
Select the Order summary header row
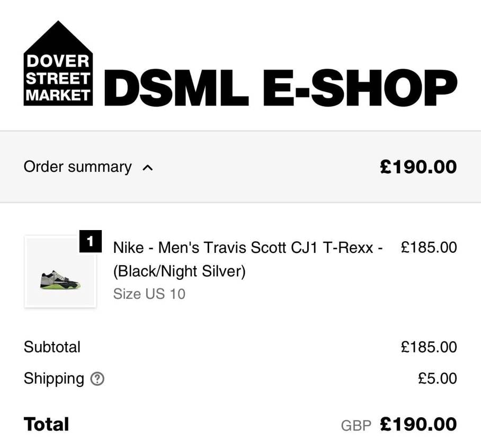click(240, 166)
